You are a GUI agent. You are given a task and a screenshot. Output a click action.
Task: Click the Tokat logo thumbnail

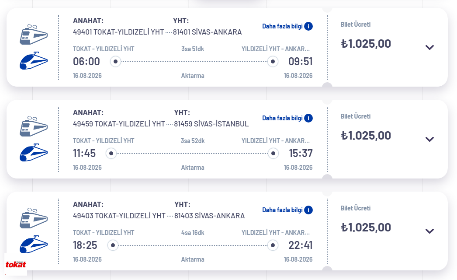tap(16, 264)
